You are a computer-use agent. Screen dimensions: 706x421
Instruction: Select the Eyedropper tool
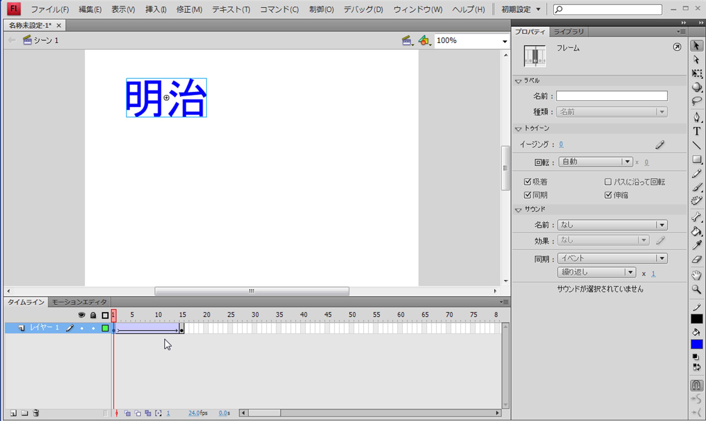click(x=696, y=245)
